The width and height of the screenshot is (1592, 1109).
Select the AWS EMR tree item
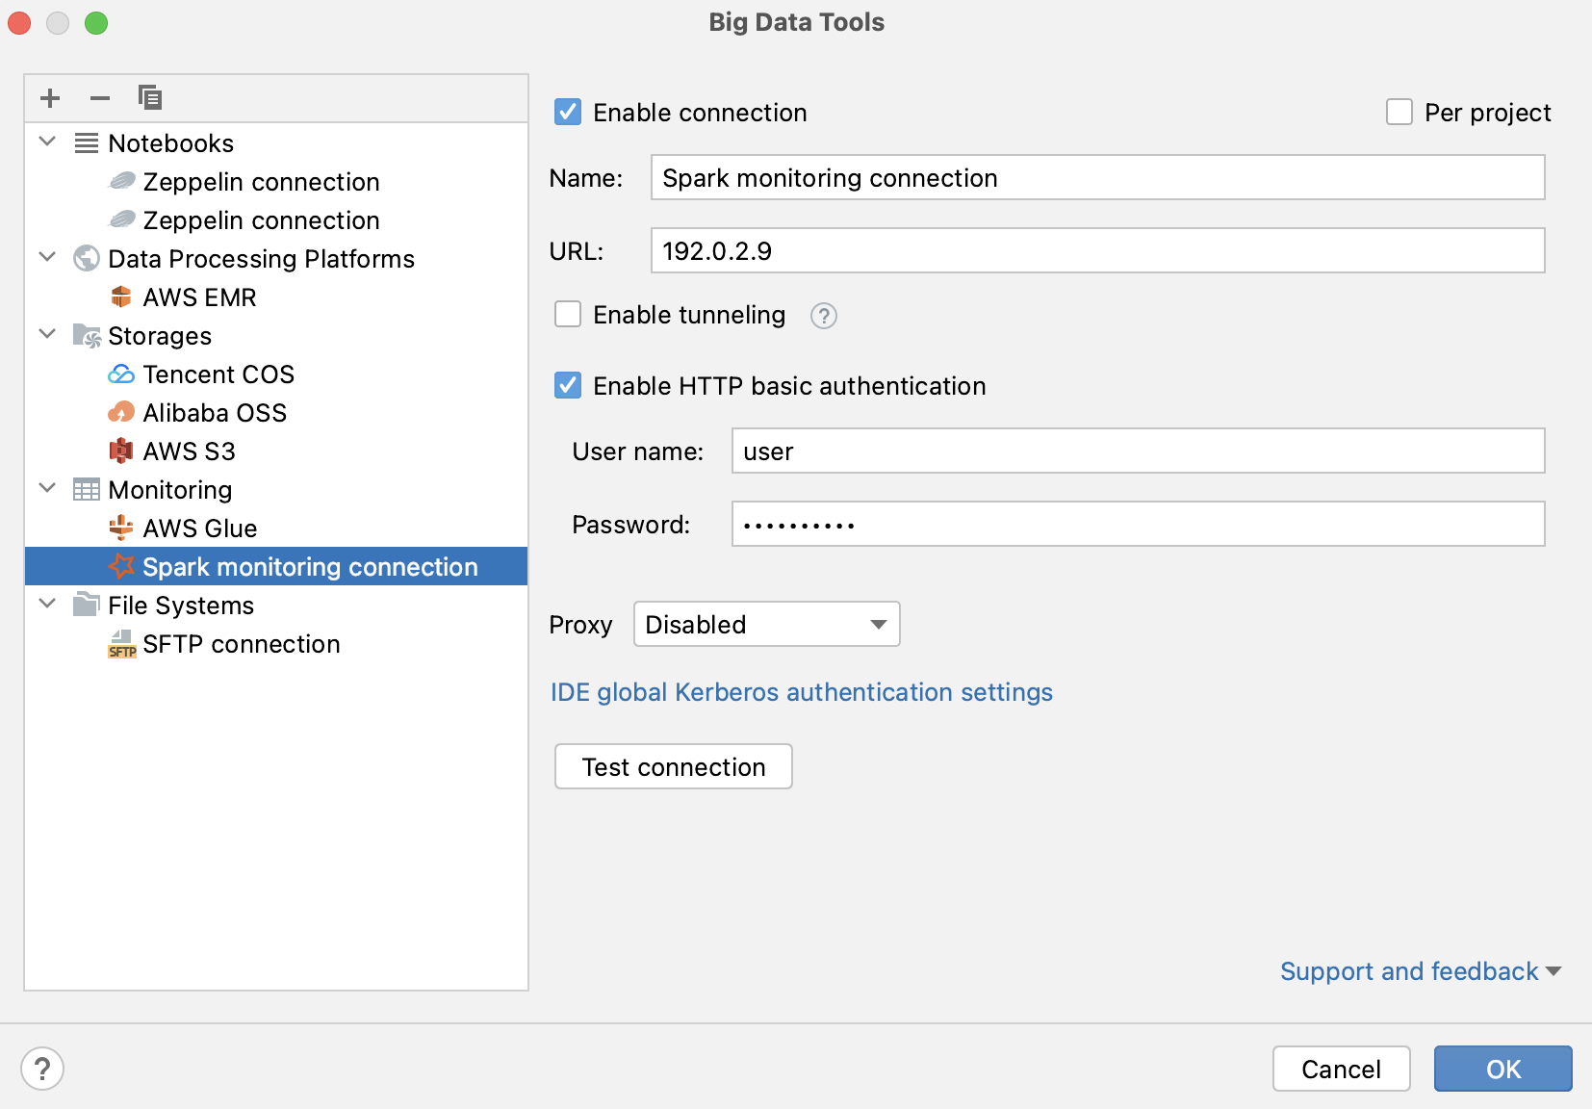(x=276, y=297)
